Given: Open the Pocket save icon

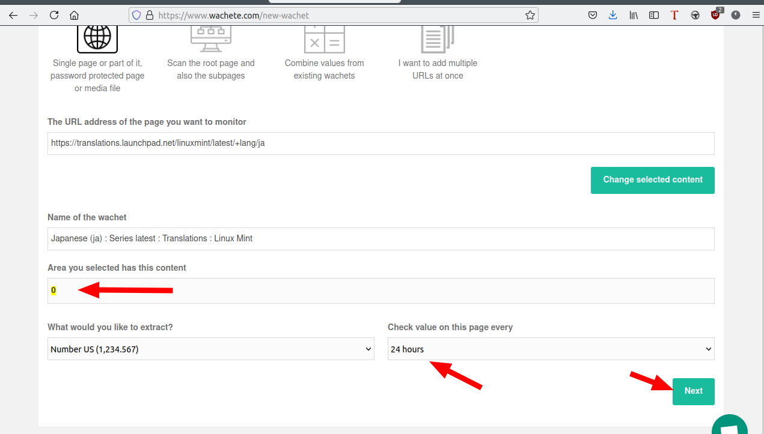Looking at the screenshot, I should tap(592, 16).
